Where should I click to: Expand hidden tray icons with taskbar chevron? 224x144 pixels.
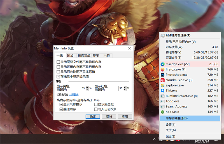click(x=155, y=139)
